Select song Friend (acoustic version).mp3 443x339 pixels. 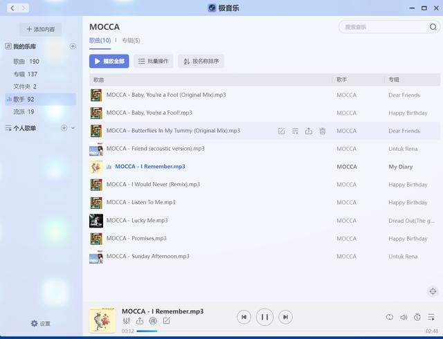pos(264,149)
